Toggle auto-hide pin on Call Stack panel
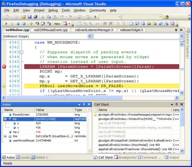The height and width of the screenshot is (167, 192). click(176, 104)
